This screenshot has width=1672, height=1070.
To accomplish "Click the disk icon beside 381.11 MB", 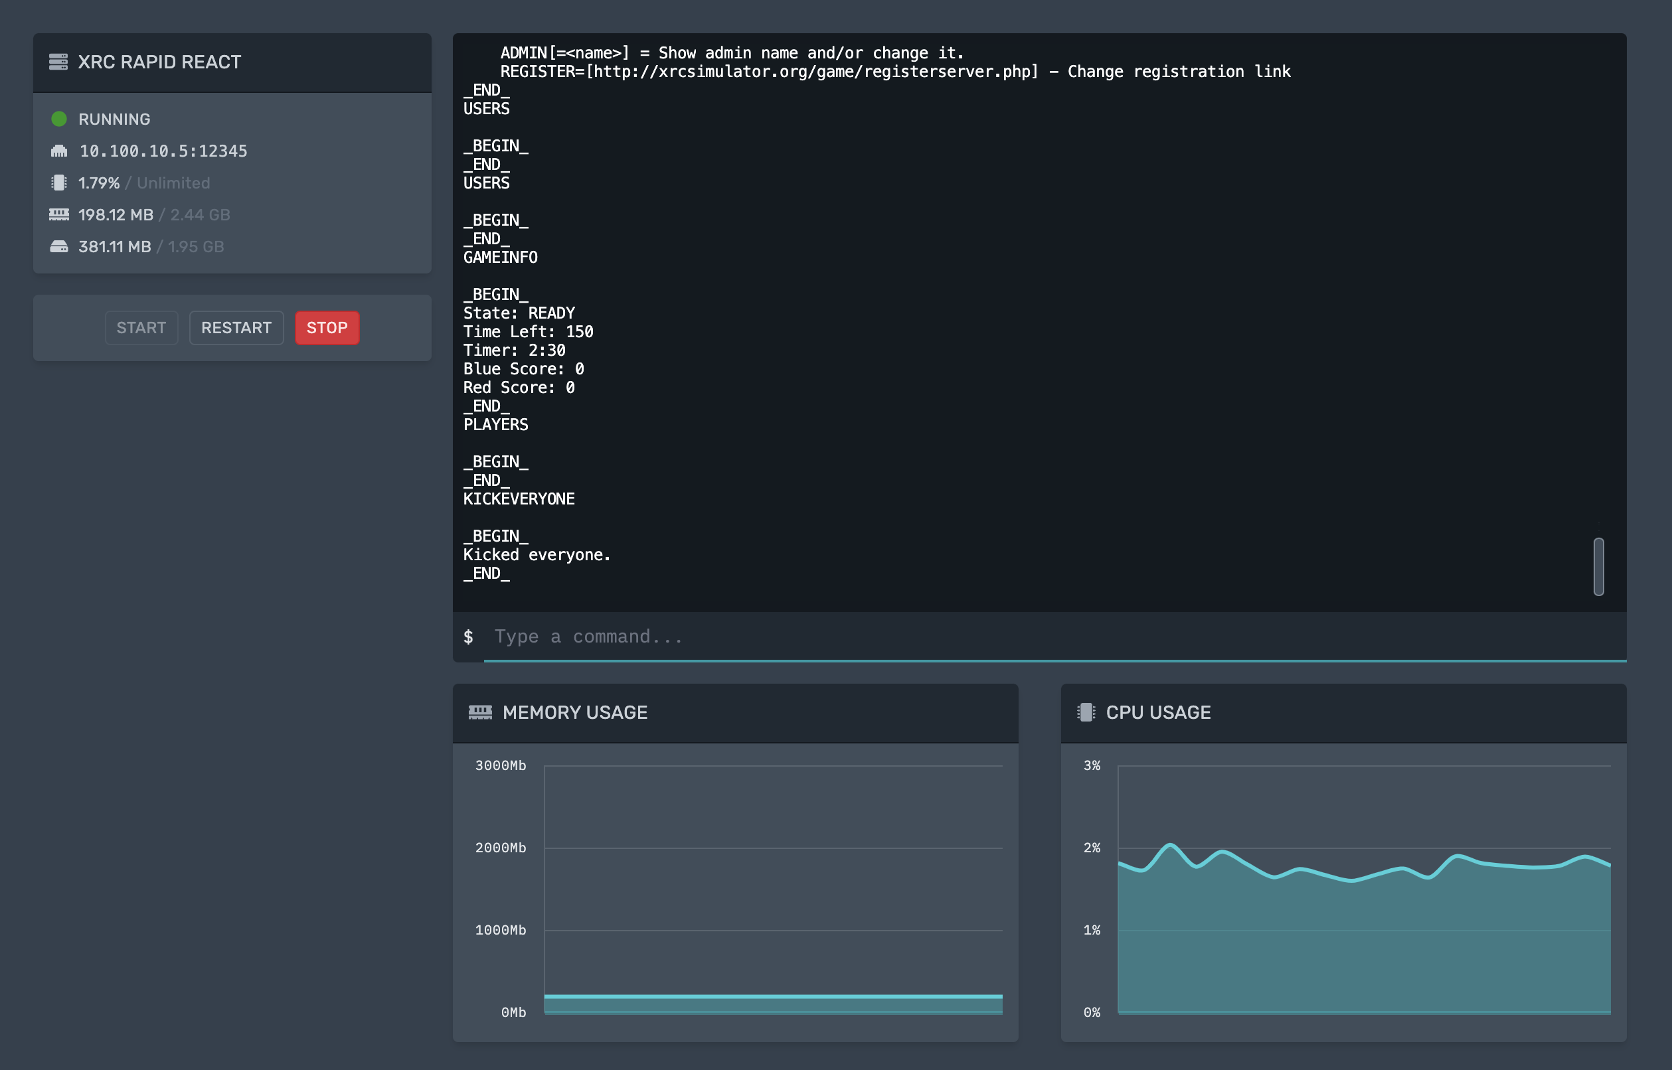I will [x=59, y=247].
